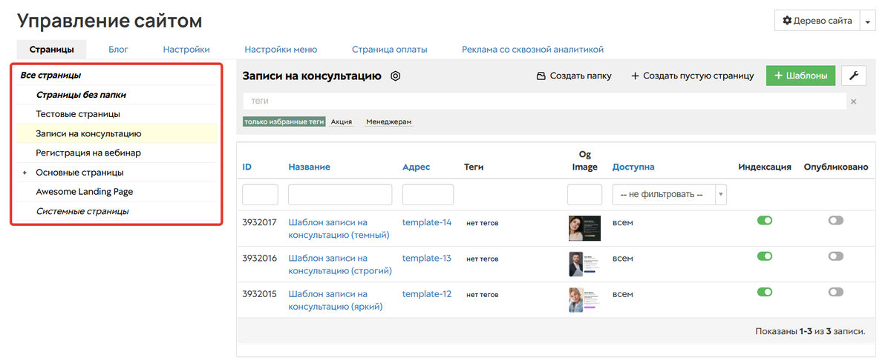
Task: Open the template-14 address link
Action: click(x=426, y=222)
